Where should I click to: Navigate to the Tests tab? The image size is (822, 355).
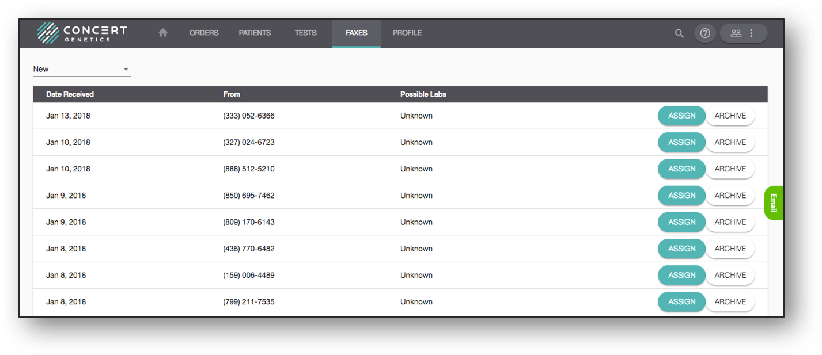click(x=305, y=33)
